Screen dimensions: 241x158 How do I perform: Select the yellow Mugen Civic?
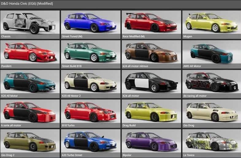coord(212,23)
